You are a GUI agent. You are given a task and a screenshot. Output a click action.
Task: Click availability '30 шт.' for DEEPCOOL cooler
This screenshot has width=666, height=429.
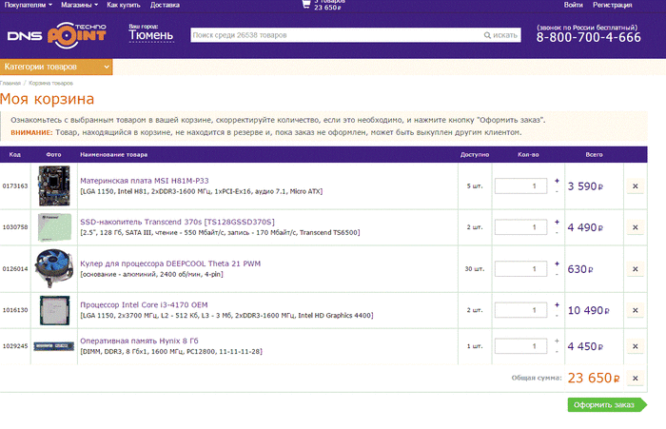click(x=475, y=269)
